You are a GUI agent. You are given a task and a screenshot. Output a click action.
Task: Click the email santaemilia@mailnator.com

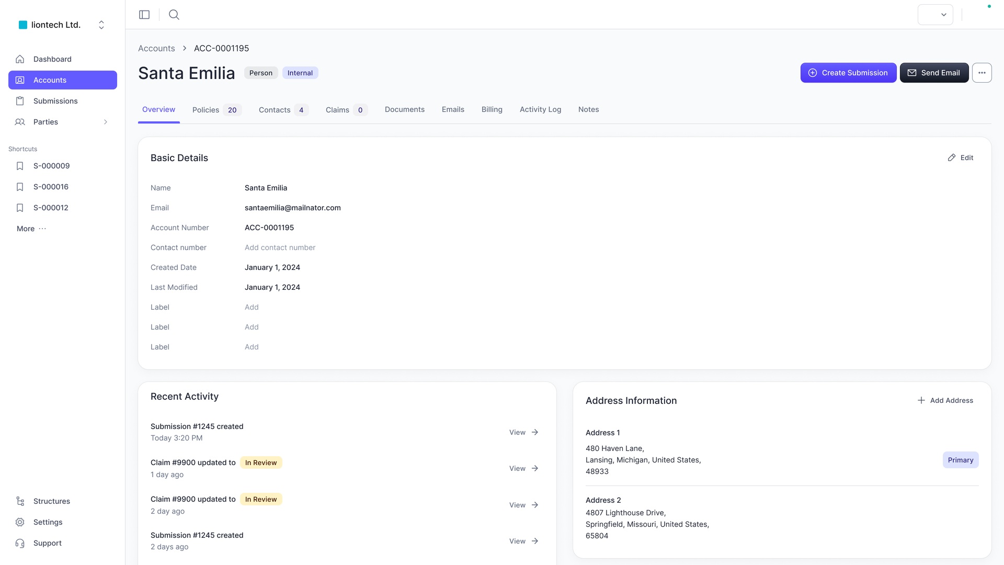tap(293, 208)
